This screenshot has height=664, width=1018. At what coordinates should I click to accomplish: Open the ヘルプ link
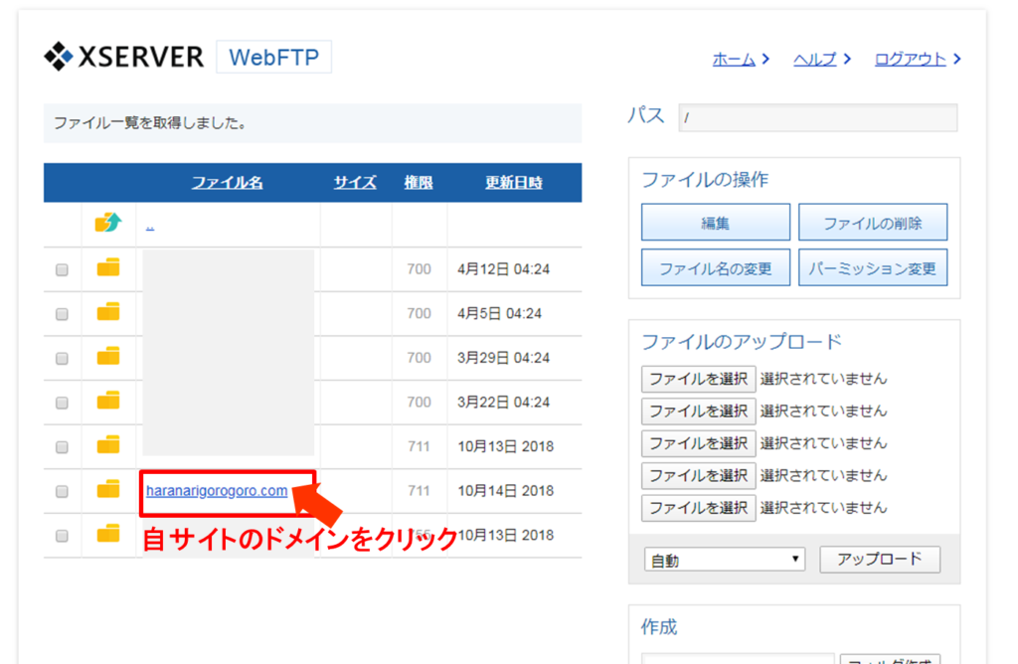click(x=815, y=59)
